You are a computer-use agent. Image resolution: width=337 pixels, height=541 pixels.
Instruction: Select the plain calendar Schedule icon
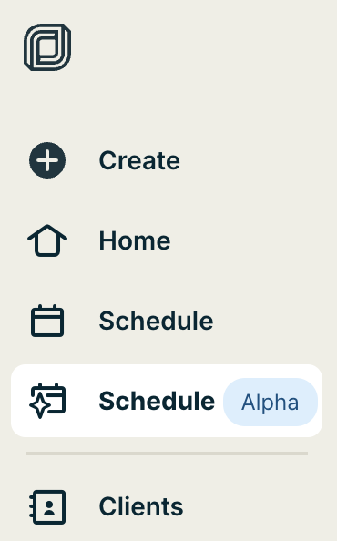[x=47, y=321]
